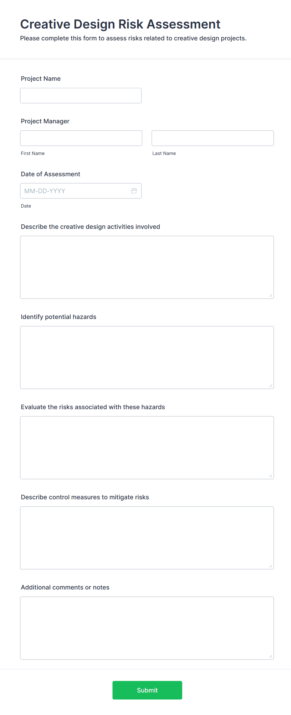Image resolution: width=291 pixels, height=715 pixels.
Task: Click inside the creative design activities textarea
Action: click(147, 267)
